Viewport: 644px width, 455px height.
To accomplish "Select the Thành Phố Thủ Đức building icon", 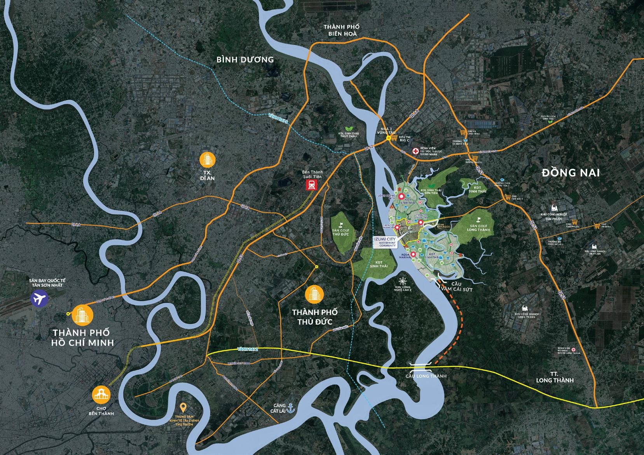I will [x=314, y=294].
